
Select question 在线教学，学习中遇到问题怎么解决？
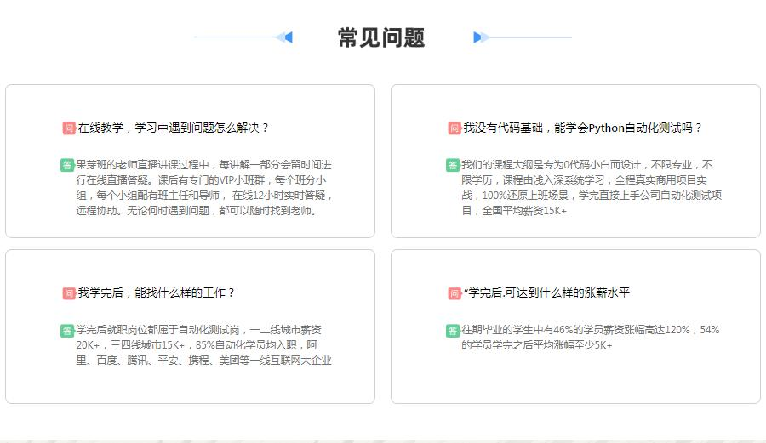pos(173,128)
